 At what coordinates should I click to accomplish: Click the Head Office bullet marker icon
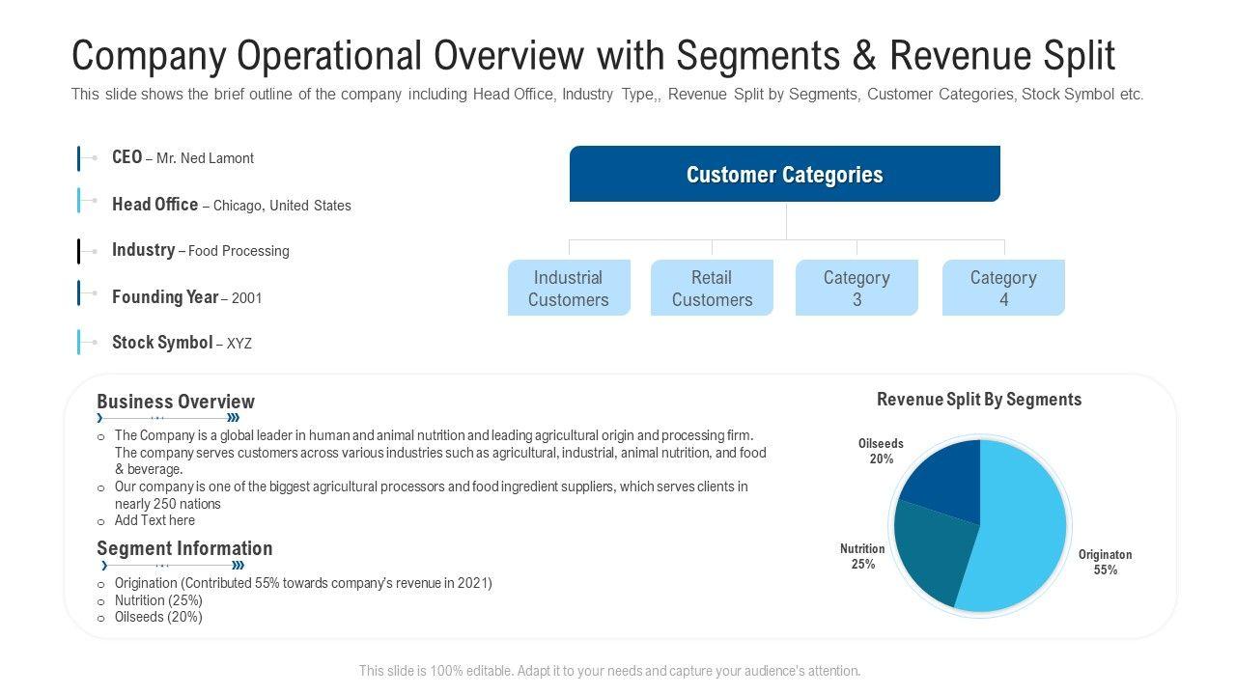coord(85,201)
